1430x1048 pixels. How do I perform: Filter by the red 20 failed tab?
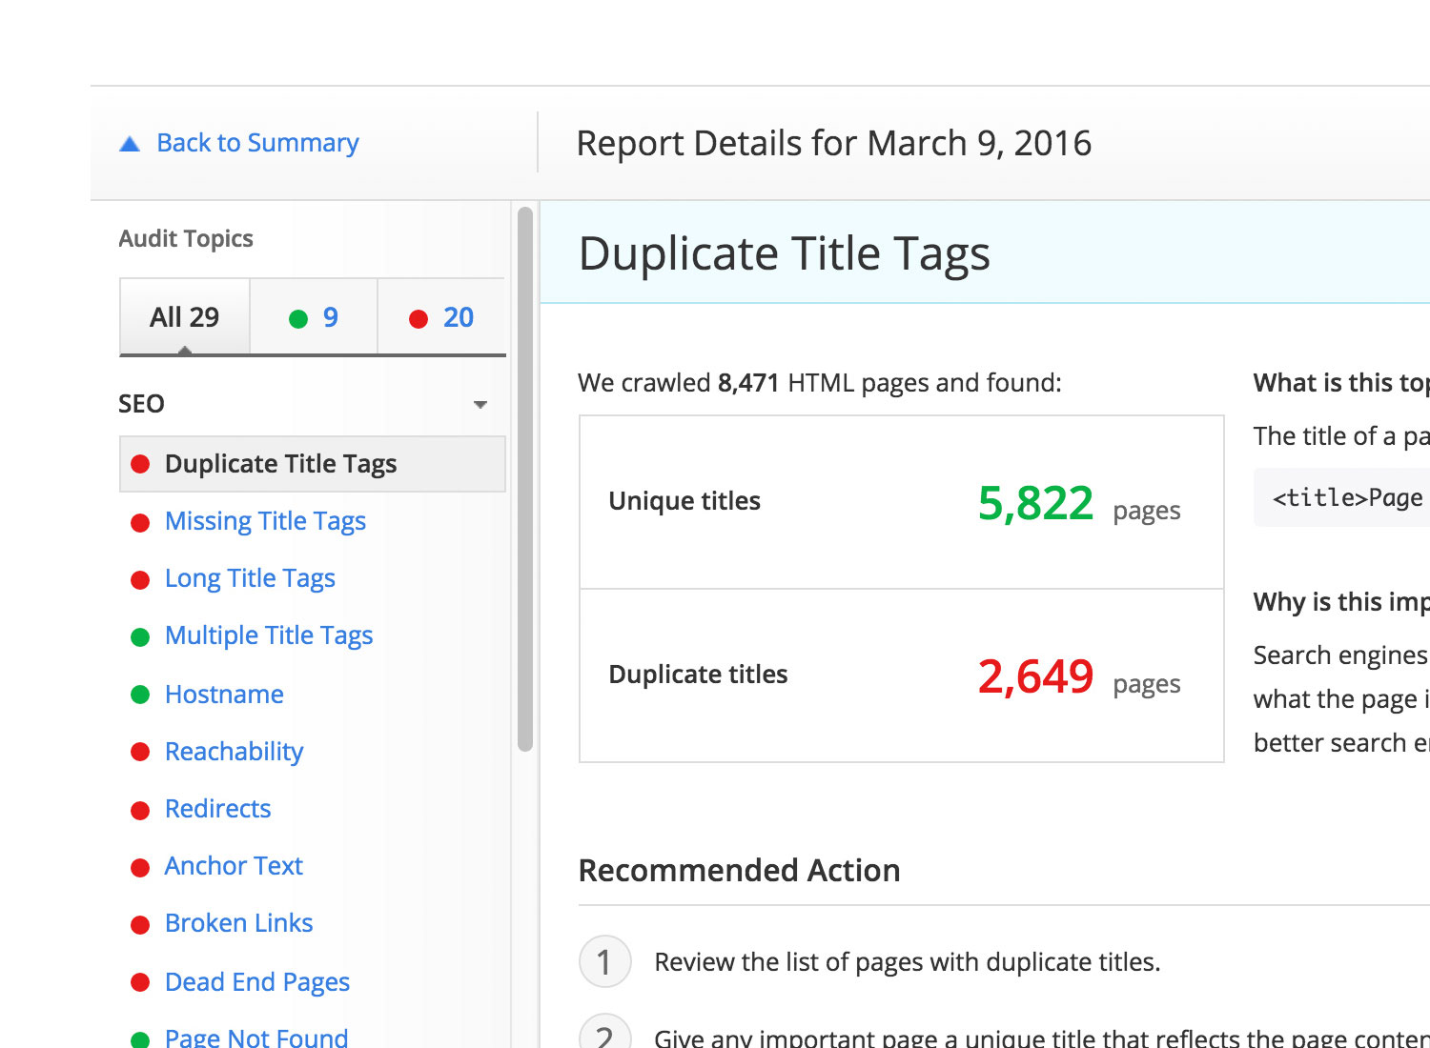click(441, 317)
